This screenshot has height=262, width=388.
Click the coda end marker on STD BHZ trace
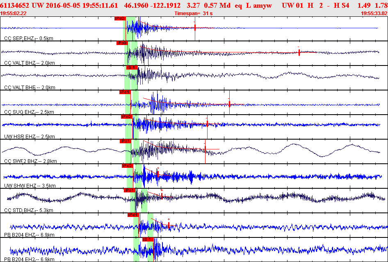coord(162,196)
